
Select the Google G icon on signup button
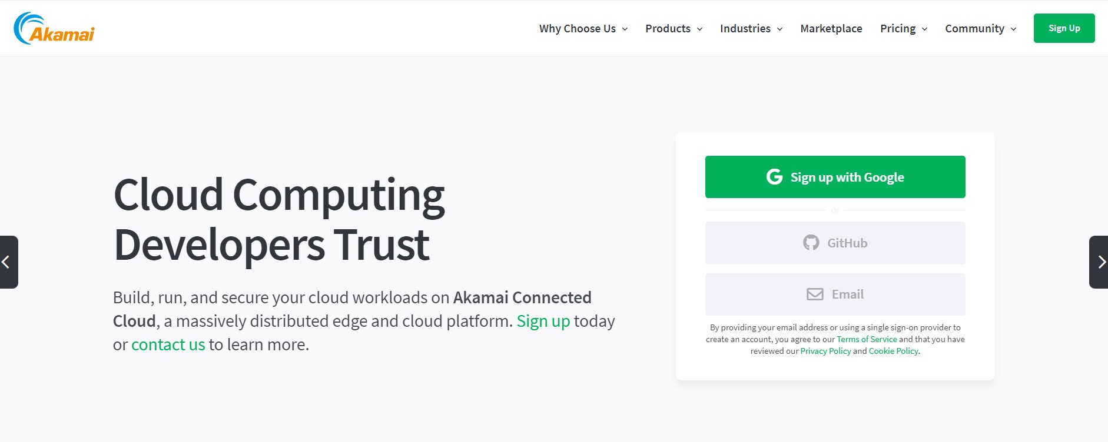point(774,176)
